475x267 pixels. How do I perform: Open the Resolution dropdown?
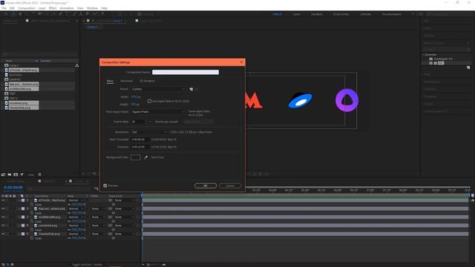[x=149, y=132]
